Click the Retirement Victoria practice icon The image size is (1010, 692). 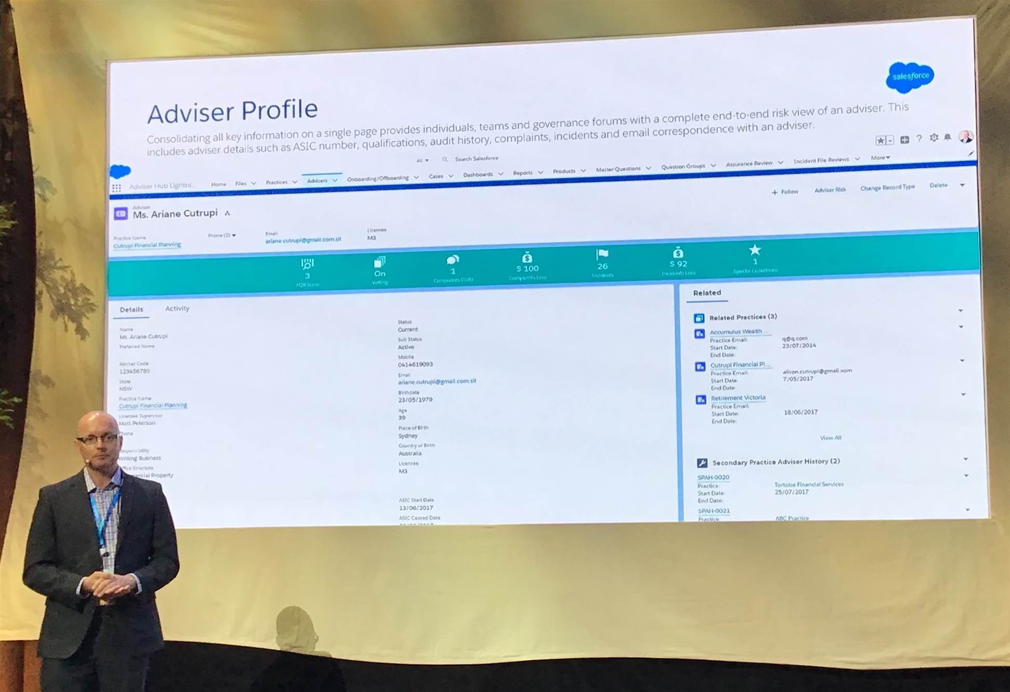(700, 399)
